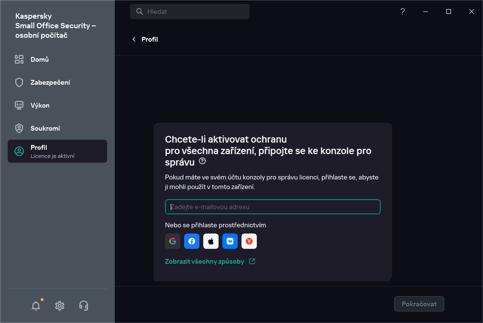Sign in with the Yandex icon
The height and width of the screenshot is (323, 483).
click(x=249, y=241)
